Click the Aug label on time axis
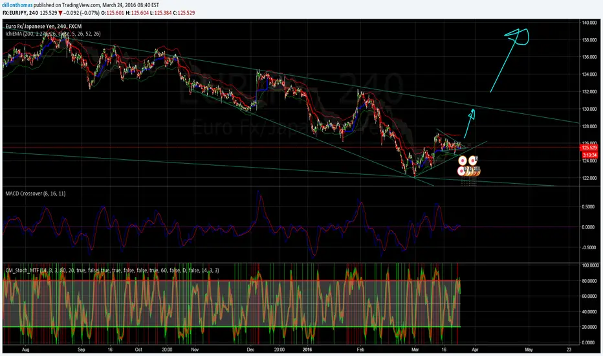603x356 pixels. coord(25,350)
